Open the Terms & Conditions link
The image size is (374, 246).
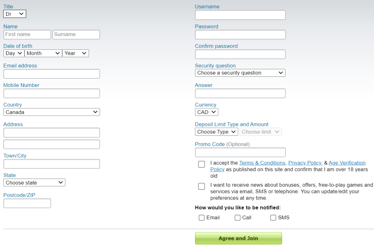(x=262, y=163)
